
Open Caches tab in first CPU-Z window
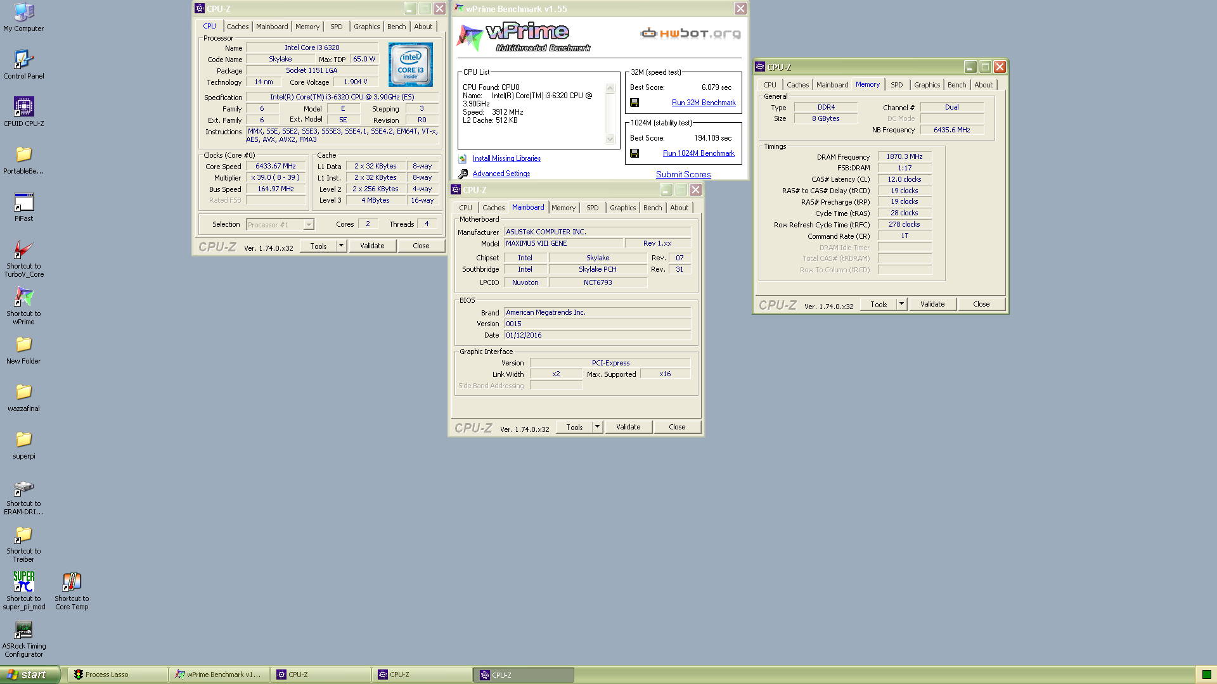coord(238,27)
